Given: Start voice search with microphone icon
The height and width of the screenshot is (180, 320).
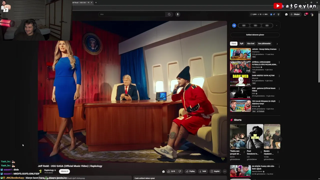Looking at the screenshot, I should 178,14.
